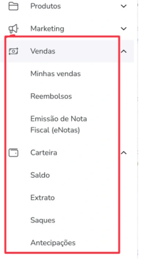Click the Produtos folder icon
The height and width of the screenshot is (259, 141).
click(13, 6)
